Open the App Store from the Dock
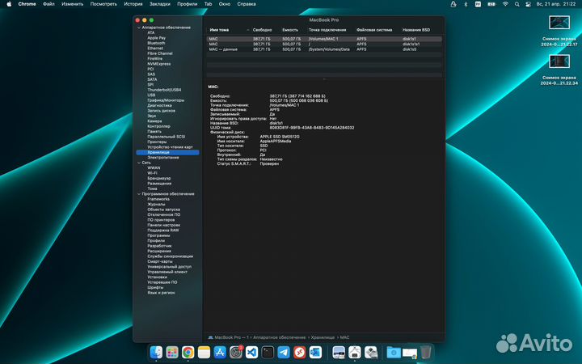Viewport: 582px width, 364px height. 220,352
